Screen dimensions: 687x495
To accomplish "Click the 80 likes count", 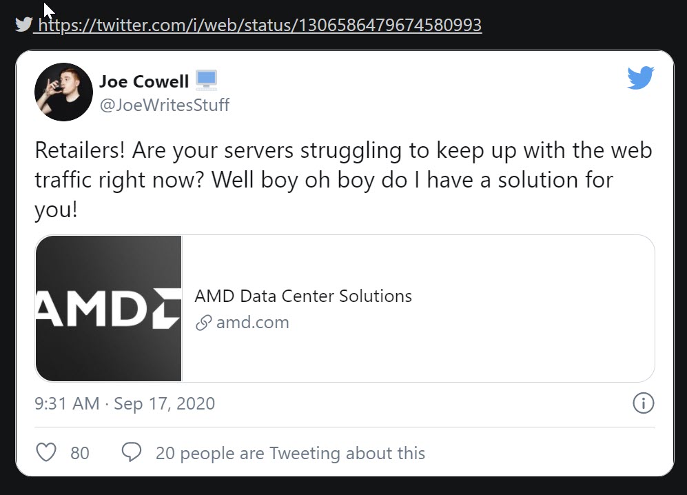I will (x=80, y=453).
